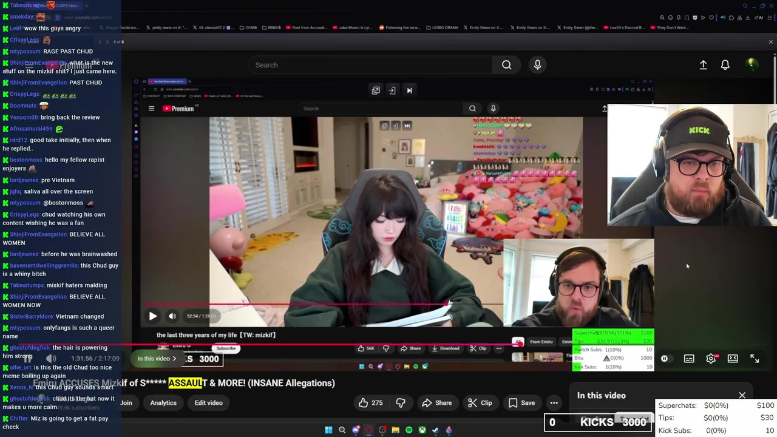Open the OUMB bookmarks folder
The height and width of the screenshot is (437, 777).
(248, 27)
